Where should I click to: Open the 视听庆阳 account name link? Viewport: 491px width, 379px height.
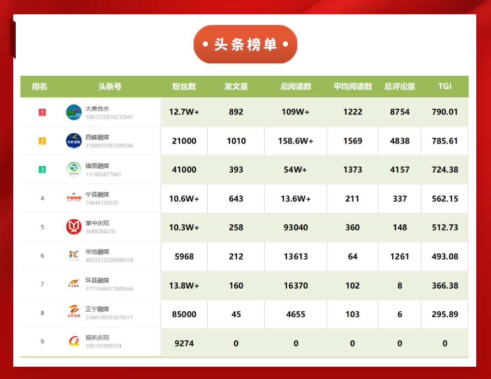coord(97,338)
